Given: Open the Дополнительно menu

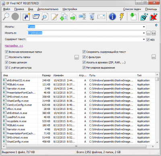Looking at the screenshot, I should pos(48,9).
